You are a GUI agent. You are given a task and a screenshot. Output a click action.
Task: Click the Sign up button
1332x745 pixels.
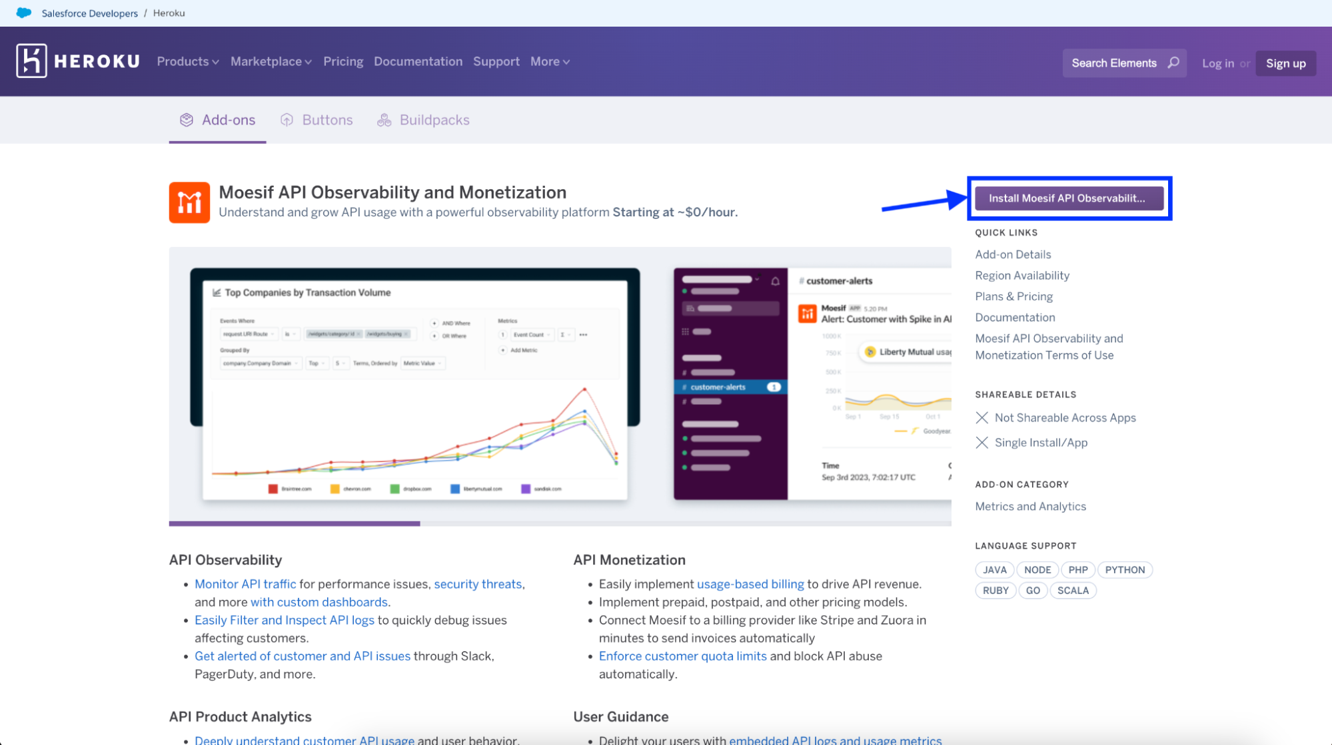(x=1285, y=63)
